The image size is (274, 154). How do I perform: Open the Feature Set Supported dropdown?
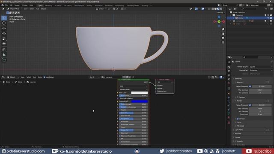coord(261,70)
